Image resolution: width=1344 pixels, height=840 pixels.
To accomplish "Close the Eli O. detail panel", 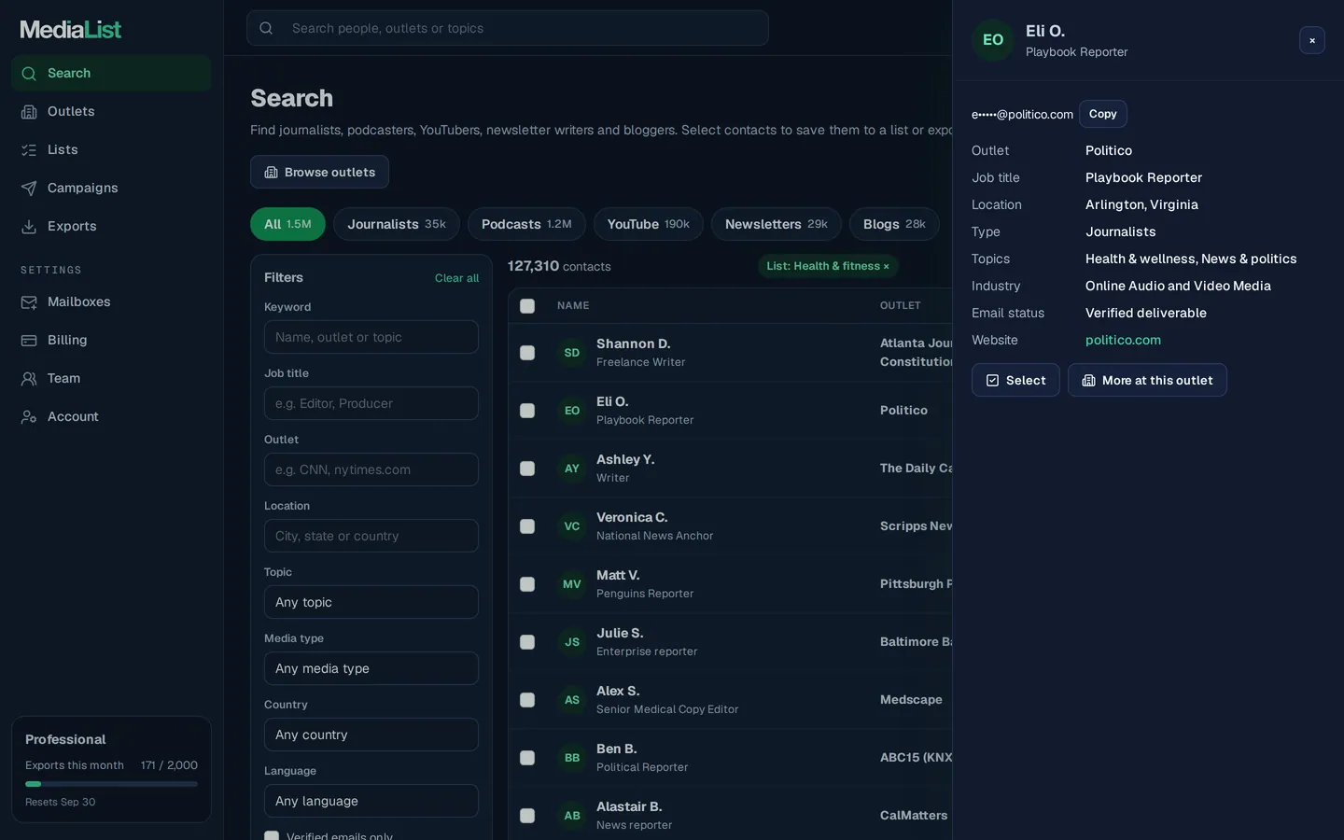I will (1312, 40).
